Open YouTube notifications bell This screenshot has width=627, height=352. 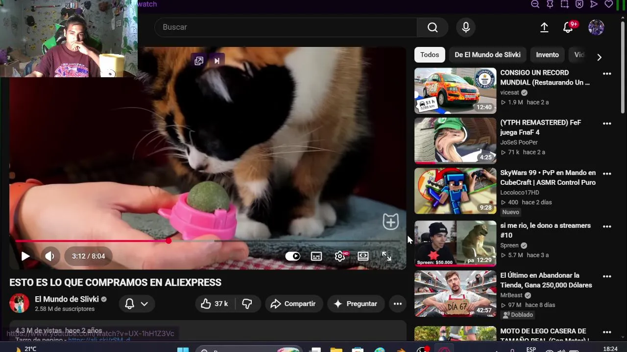568,27
